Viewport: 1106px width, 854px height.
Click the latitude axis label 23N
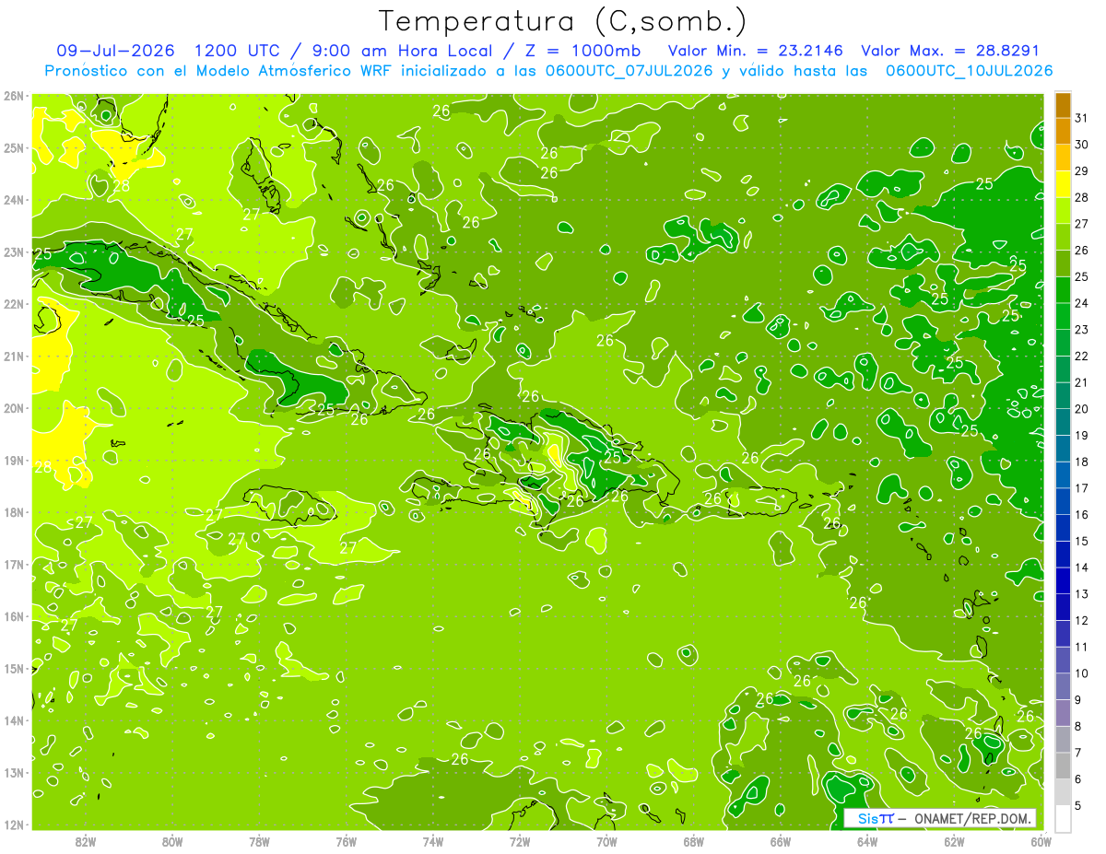13,252
